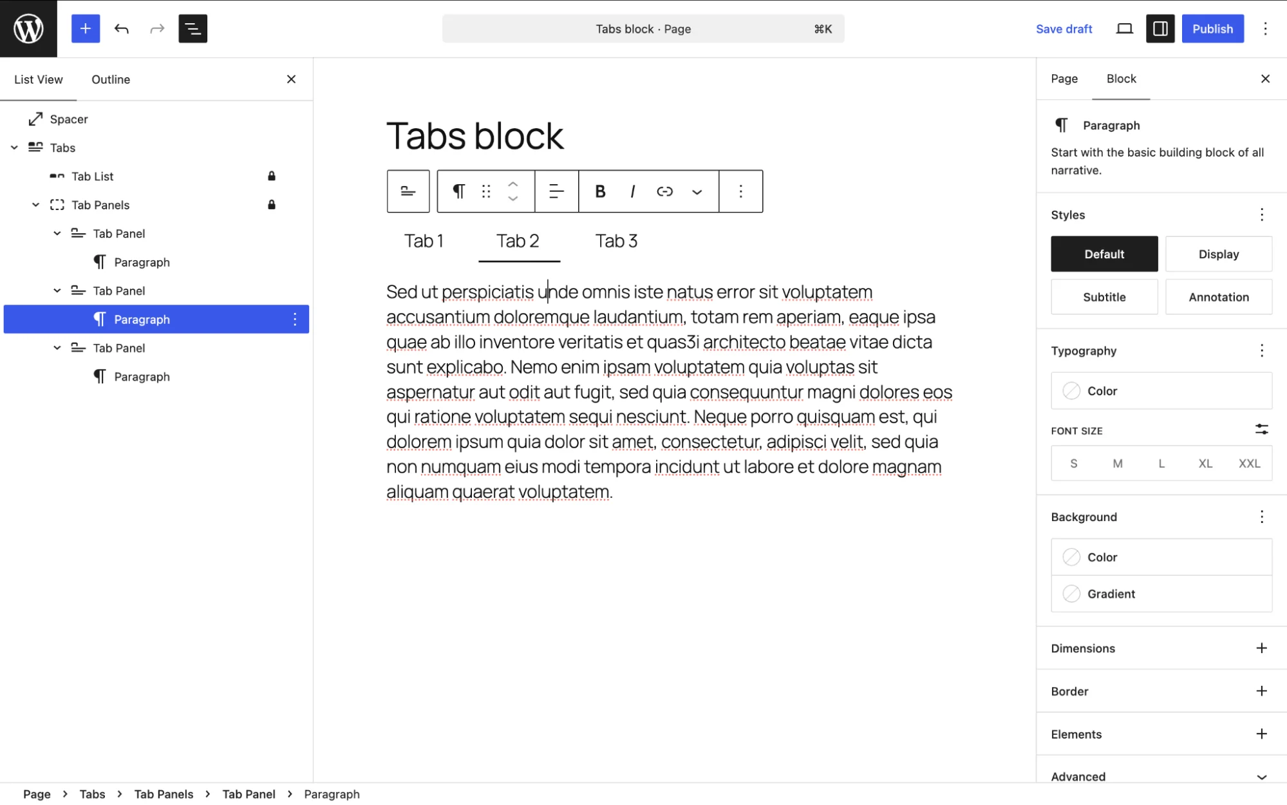Move the block down
The width and height of the screenshot is (1287, 805).
513,199
